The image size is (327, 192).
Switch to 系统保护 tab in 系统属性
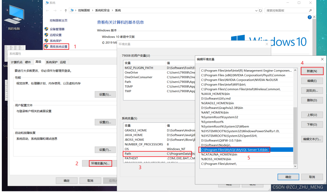click(x=52, y=62)
